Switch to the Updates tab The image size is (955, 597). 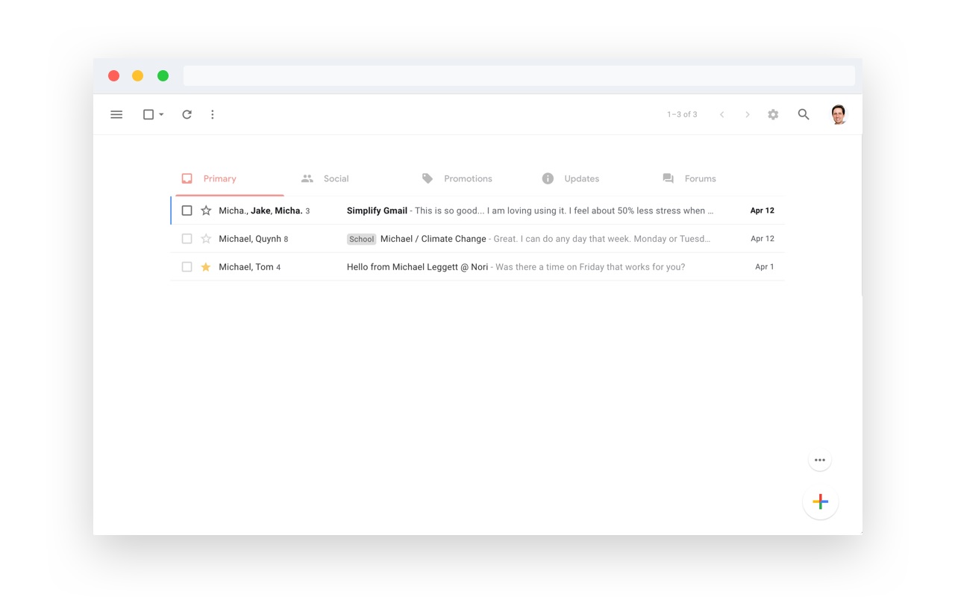tap(571, 178)
